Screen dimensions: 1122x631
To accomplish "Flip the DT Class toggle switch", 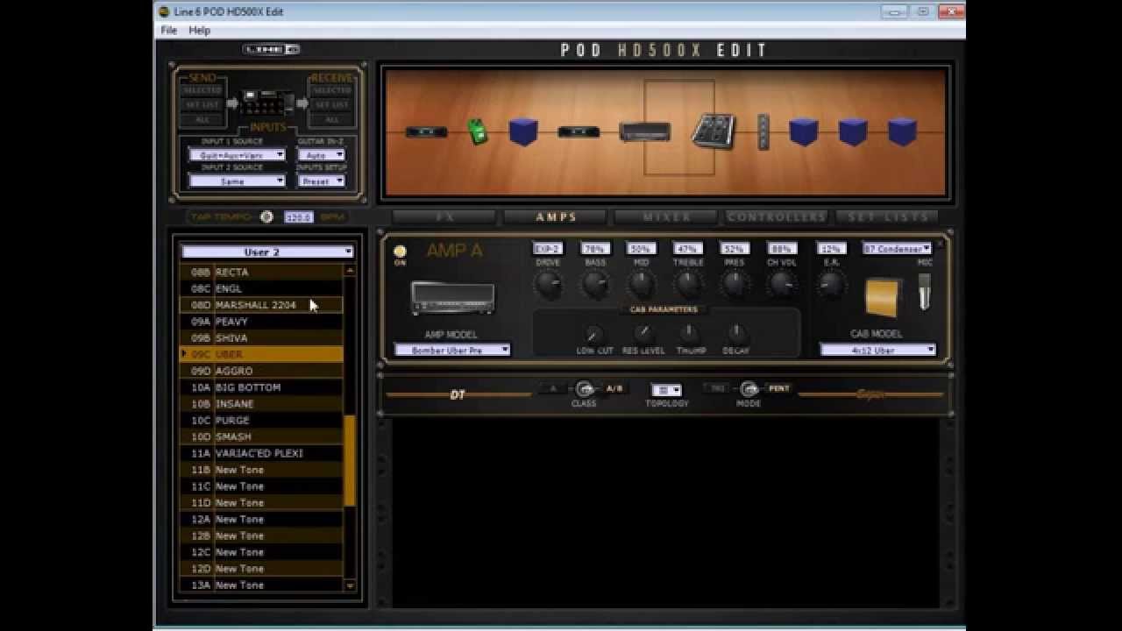I will (584, 389).
